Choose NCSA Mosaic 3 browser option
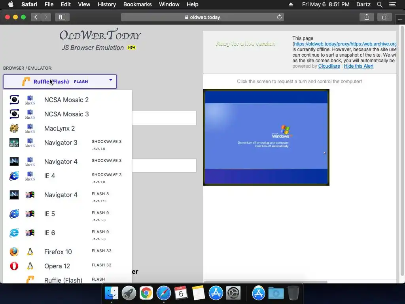Image resolution: width=405 pixels, height=304 pixels. pyautogui.click(x=67, y=114)
